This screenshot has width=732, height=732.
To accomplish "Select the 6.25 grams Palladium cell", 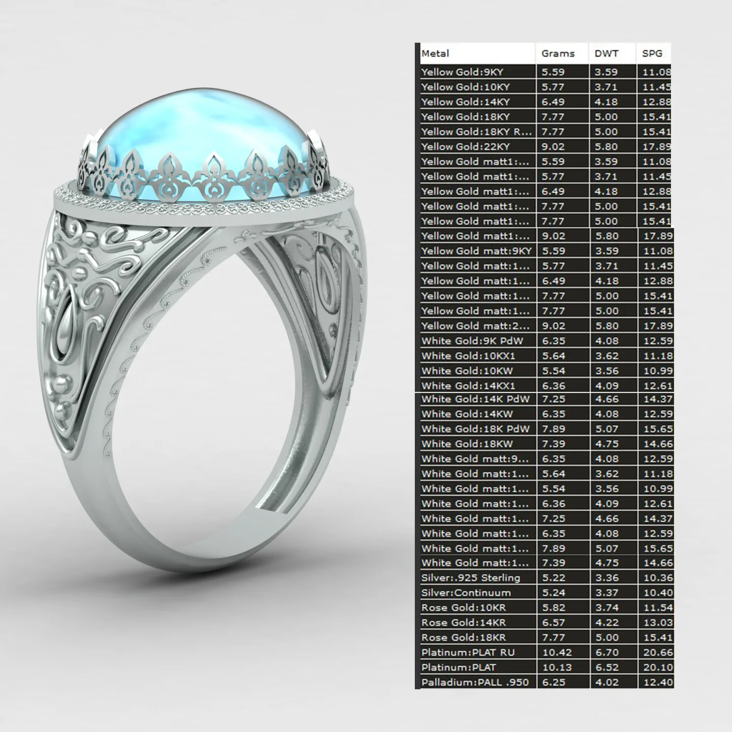I will (554, 682).
